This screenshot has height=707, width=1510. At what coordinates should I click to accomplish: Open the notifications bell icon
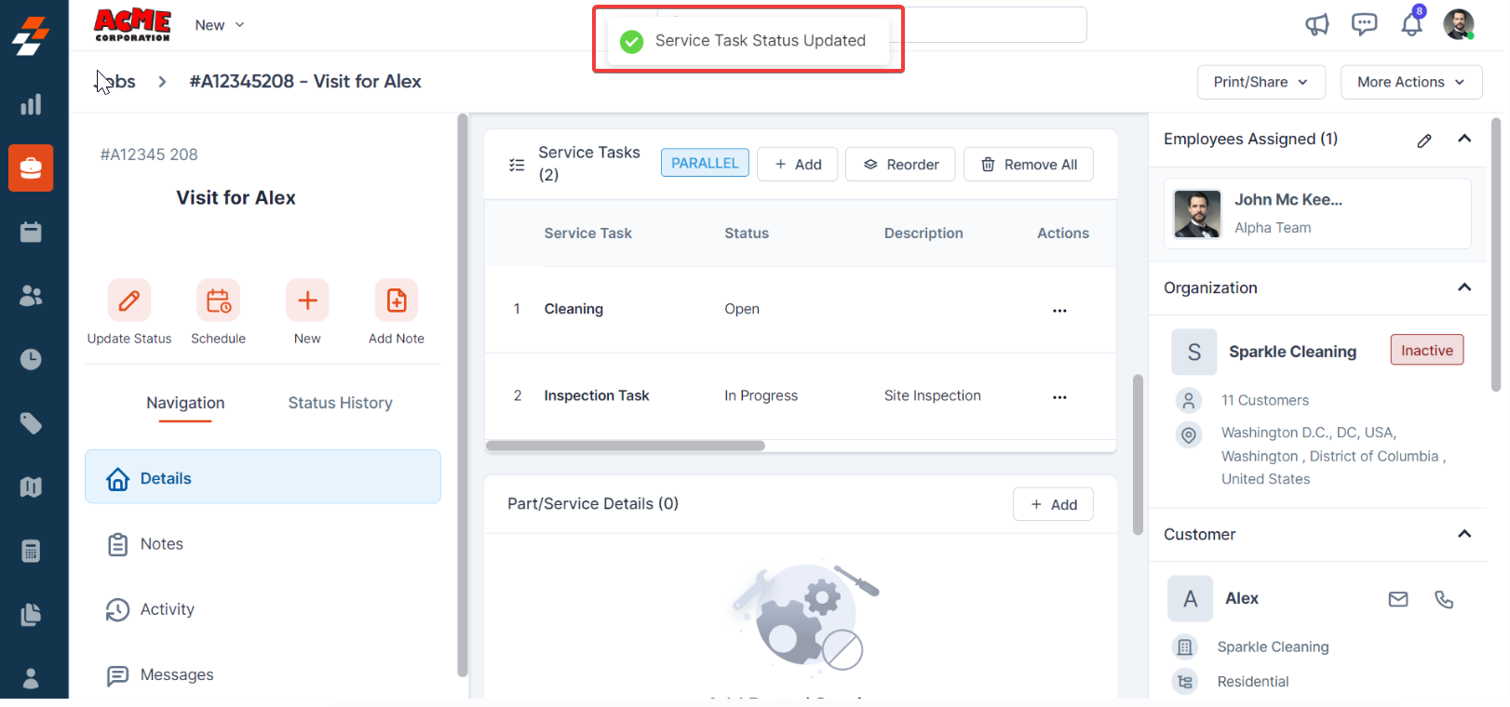pos(1411,24)
